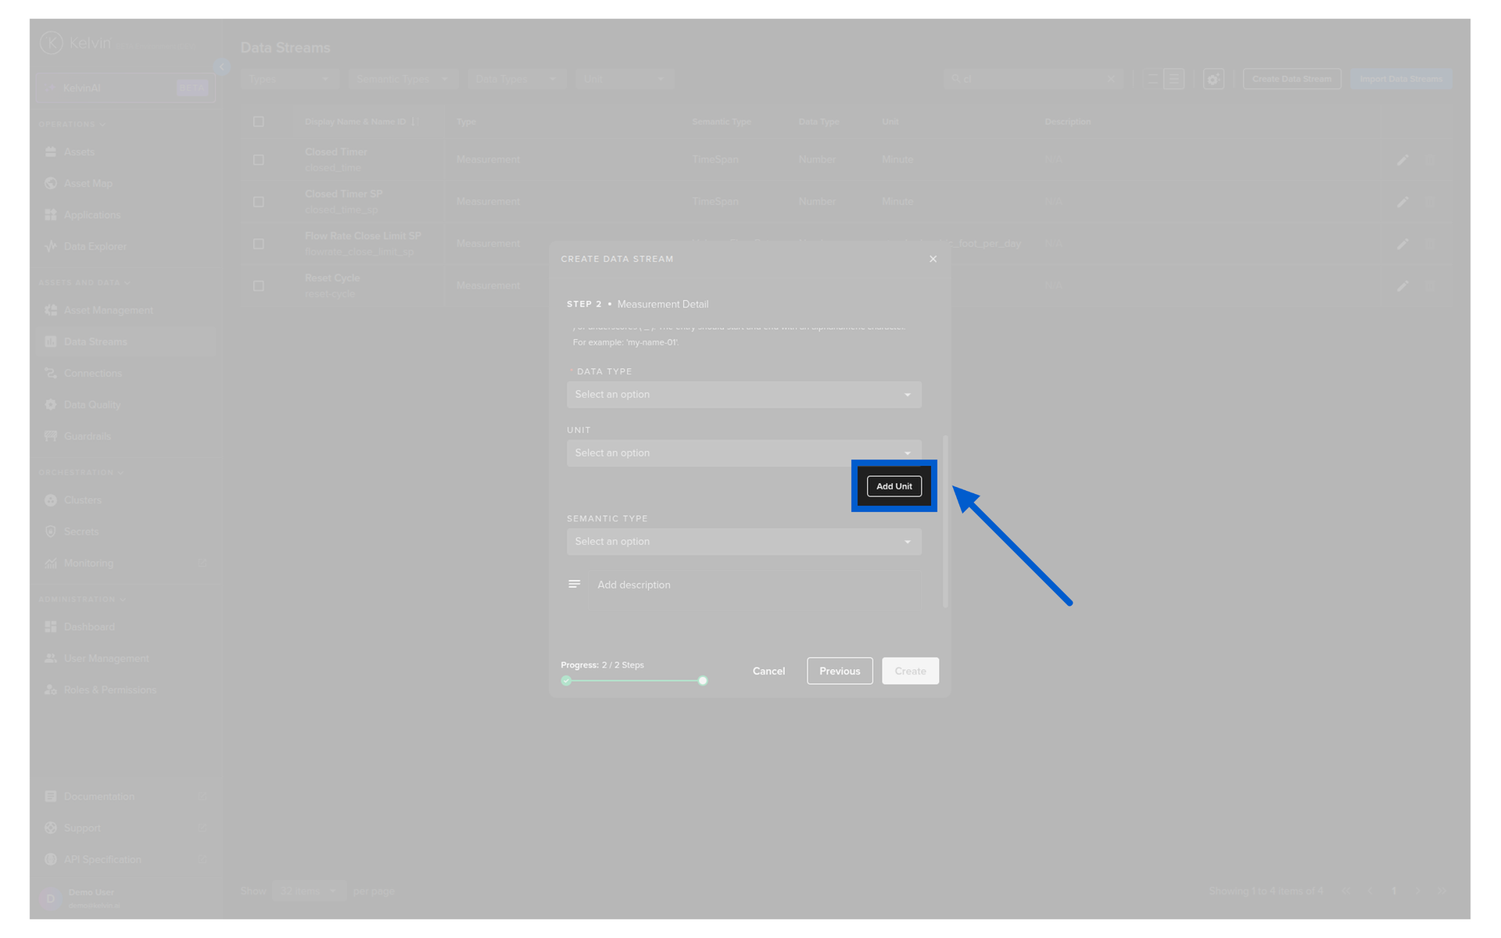The height and width of the screenshot is (938, 1501).
Task: Click the Previous button
Action: click(839, 671)
